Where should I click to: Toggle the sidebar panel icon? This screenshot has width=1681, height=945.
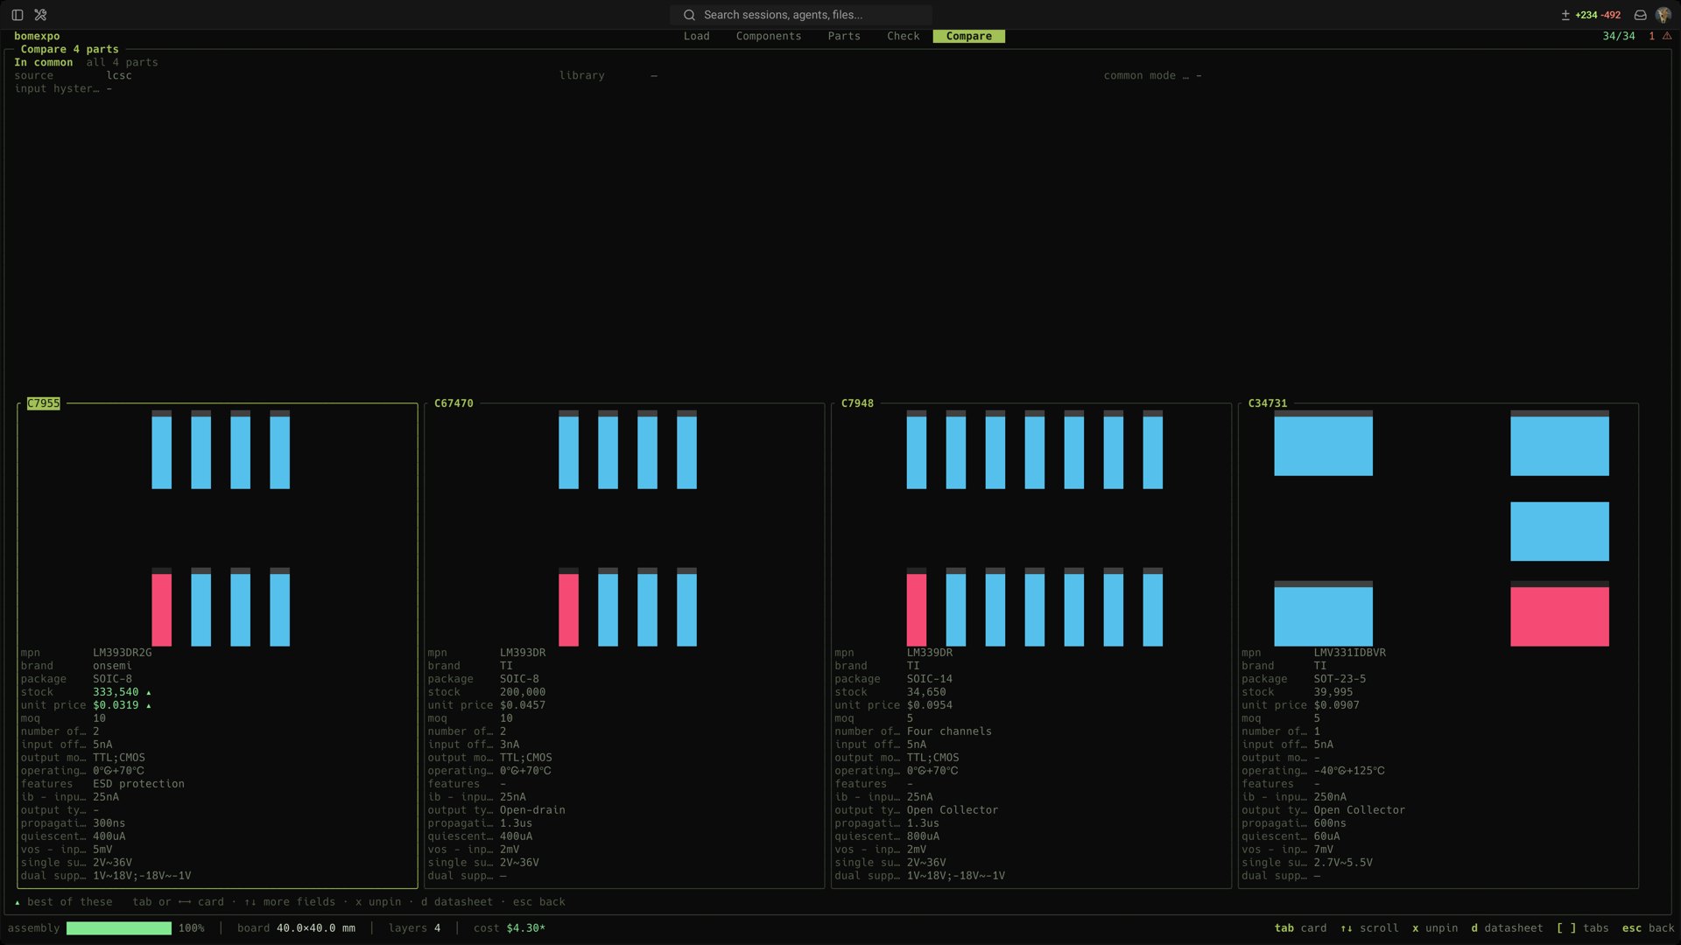click(18, 15)
